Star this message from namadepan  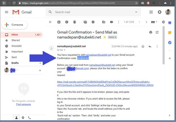click(x=143, y=47)
